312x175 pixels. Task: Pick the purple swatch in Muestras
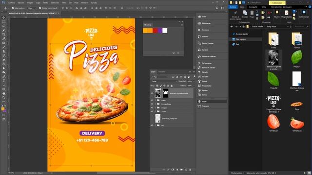[160, 31]
